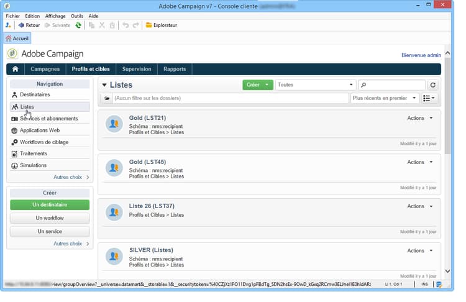Click the vertical scrollbar down arrow
Viewport: 466px width, 302px height.
[x=447, y=271]
